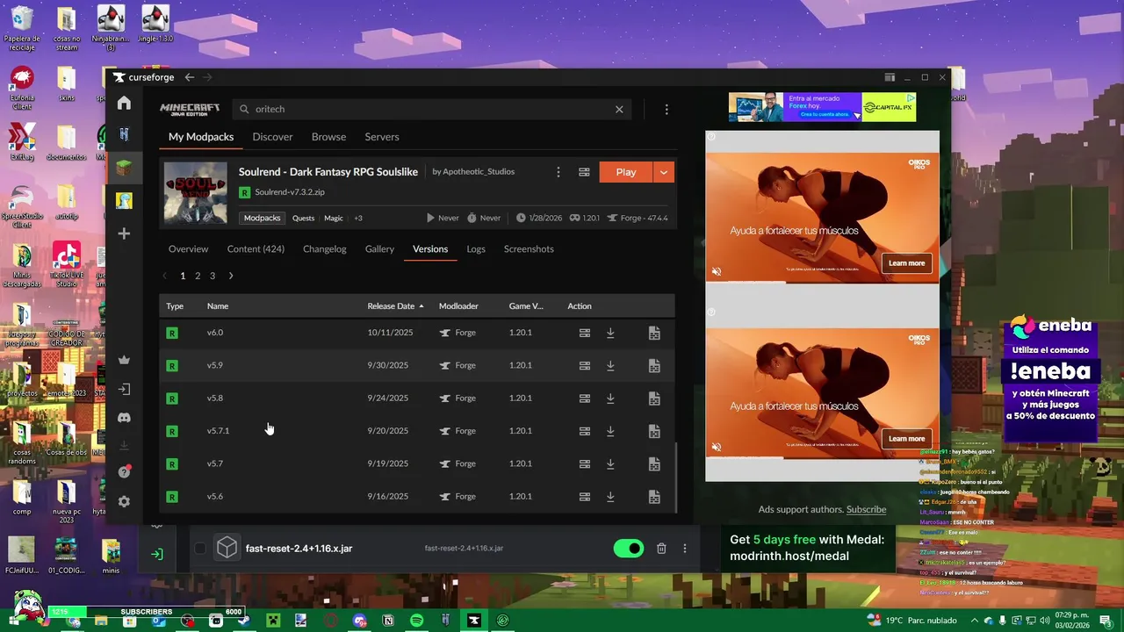The height and width of the screenshot is (632, 1124).
Task: Select the v5.7.1 version name
Action: click(218, 431)
